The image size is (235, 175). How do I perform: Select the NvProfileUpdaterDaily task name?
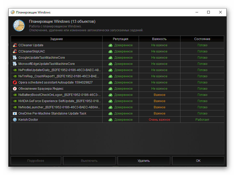60,70
